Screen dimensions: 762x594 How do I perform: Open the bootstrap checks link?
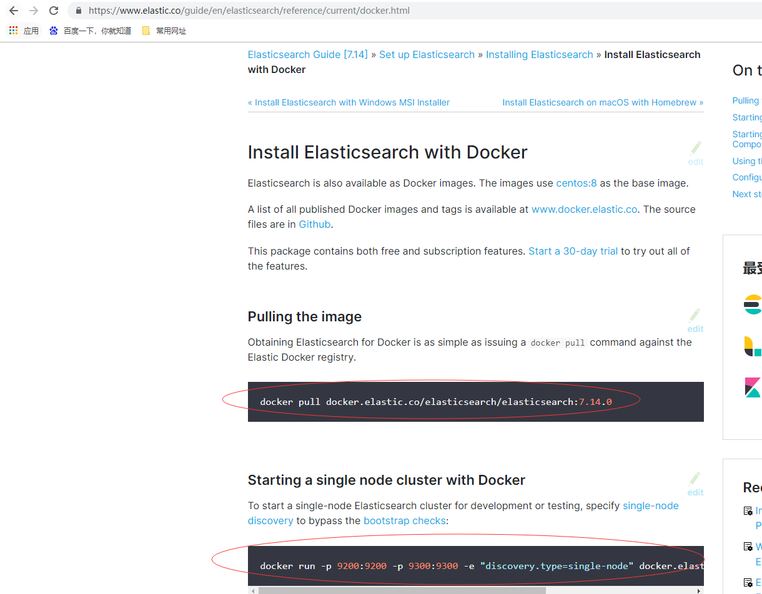[405, 520]
